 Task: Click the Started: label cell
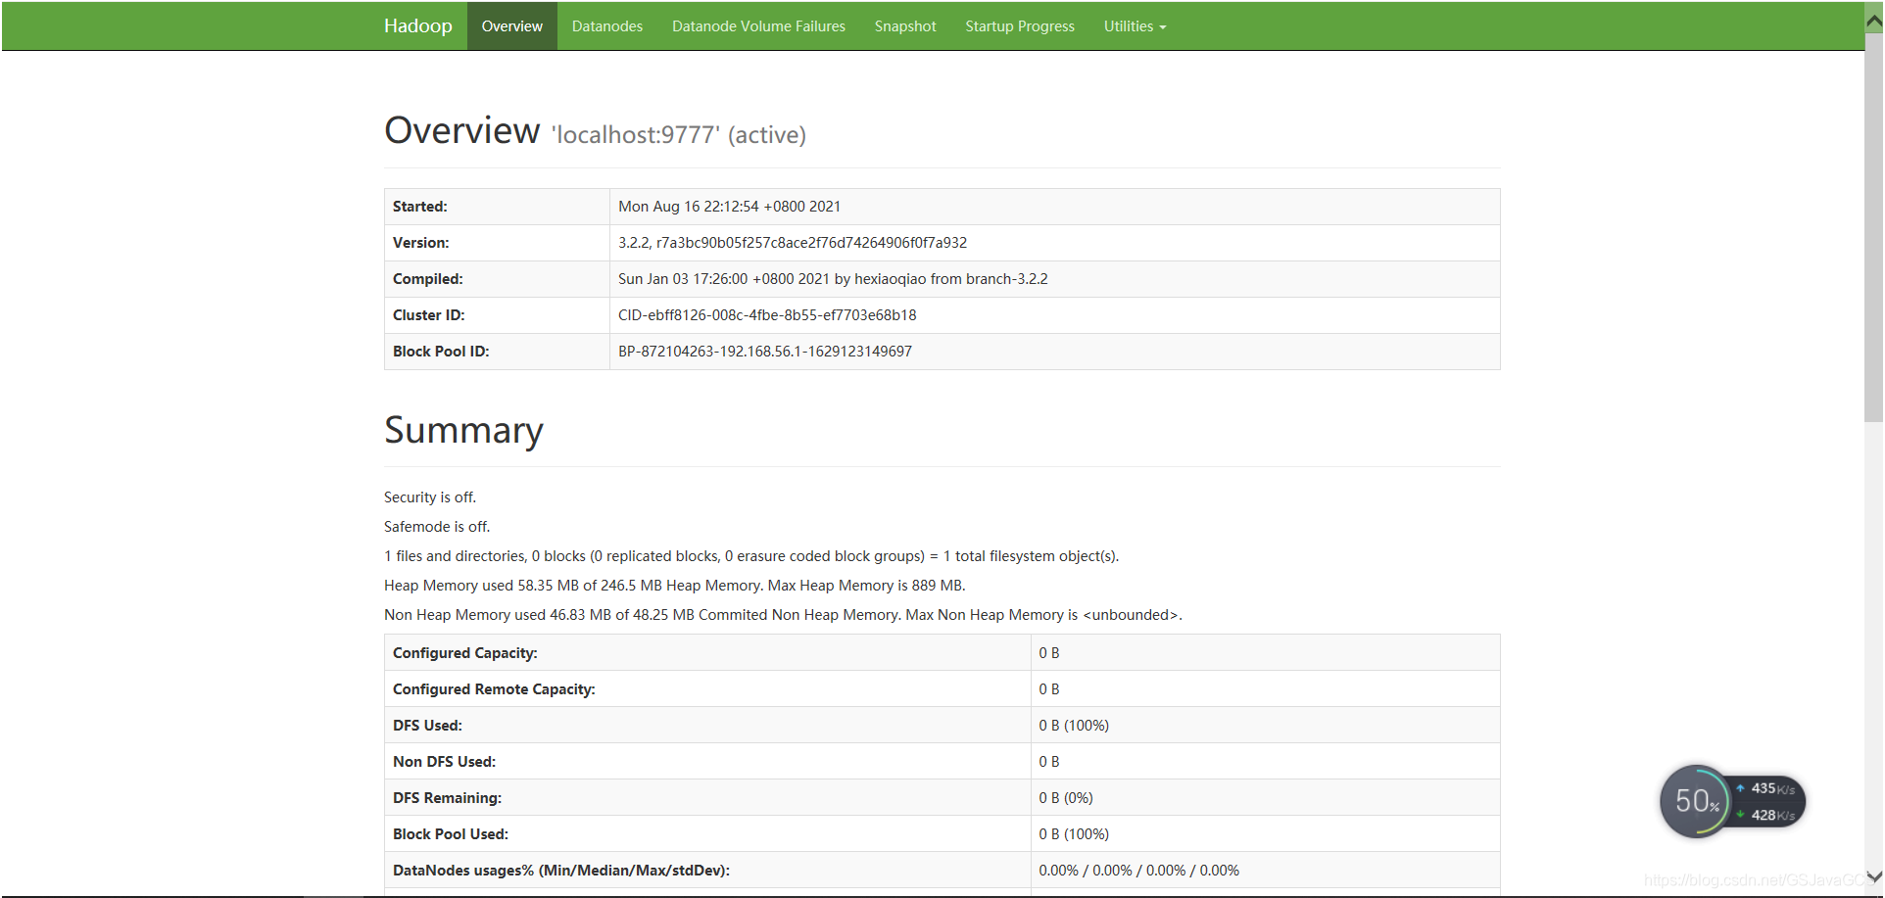(x=497, y=207)
